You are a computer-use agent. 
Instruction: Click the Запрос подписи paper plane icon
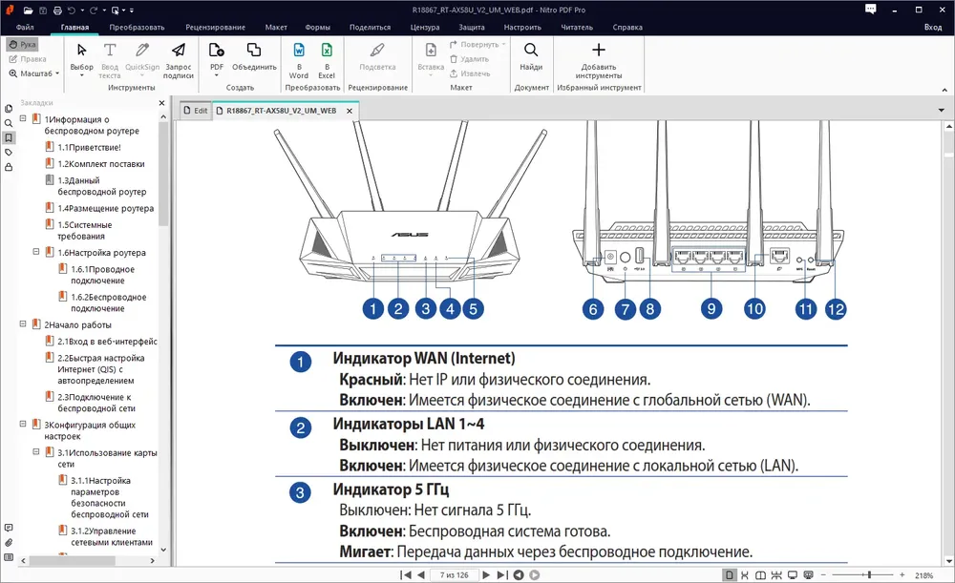(179, 50)
